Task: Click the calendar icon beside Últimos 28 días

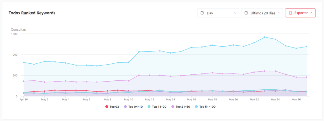Action: (x=246, y=13)
